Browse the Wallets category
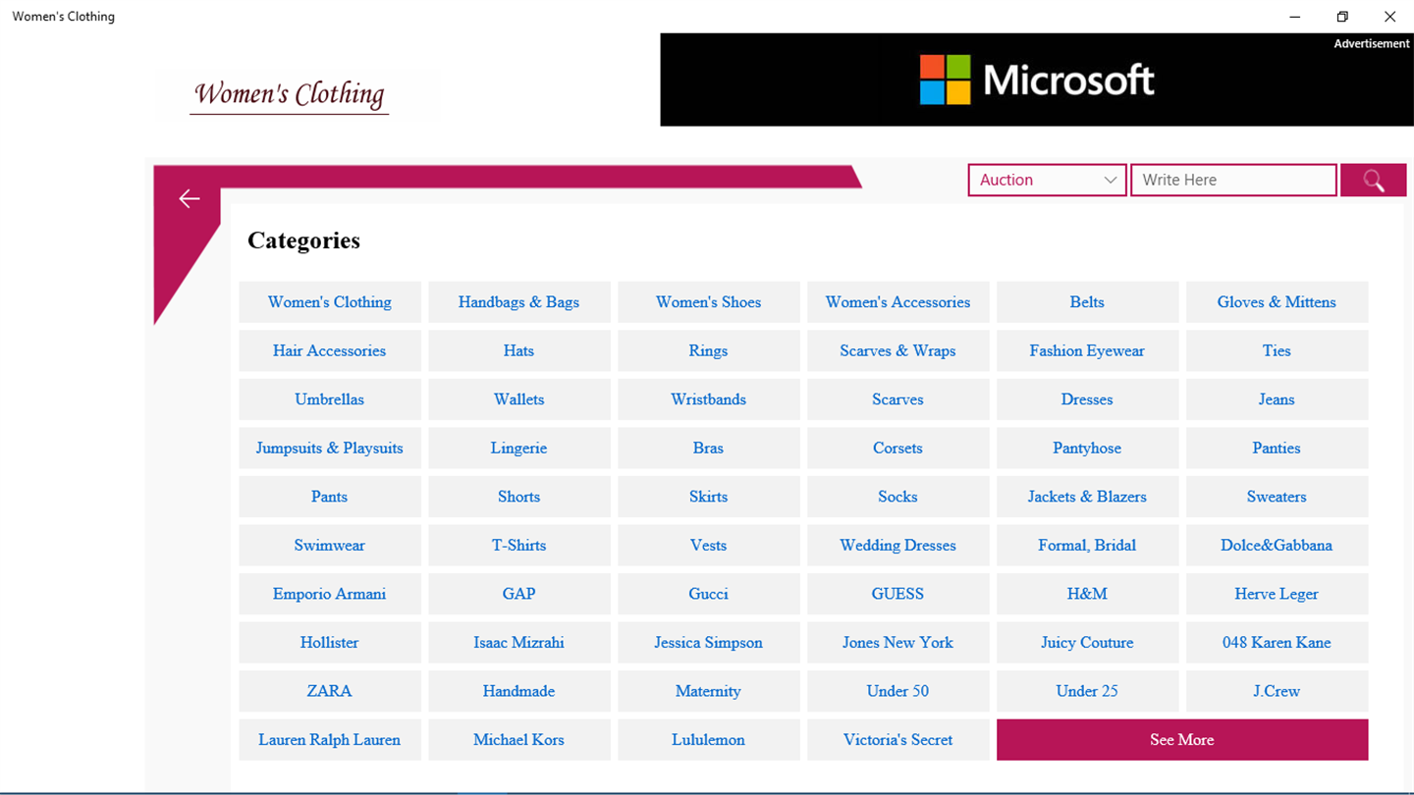1414x795 pixels. [519, 399]
